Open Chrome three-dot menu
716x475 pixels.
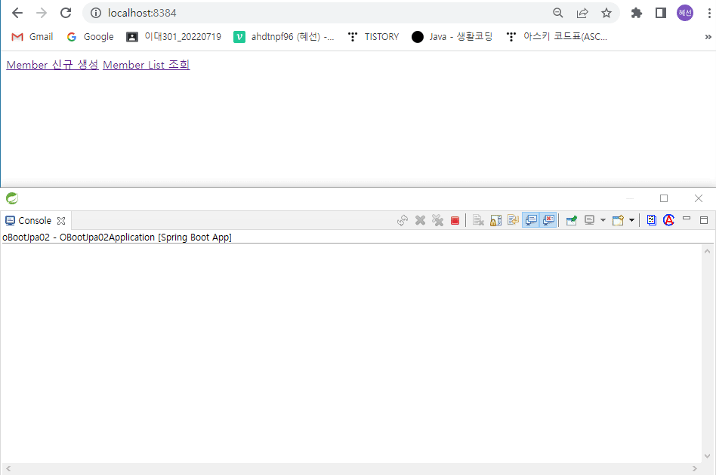pyautogui.click(x=708, y=13)
